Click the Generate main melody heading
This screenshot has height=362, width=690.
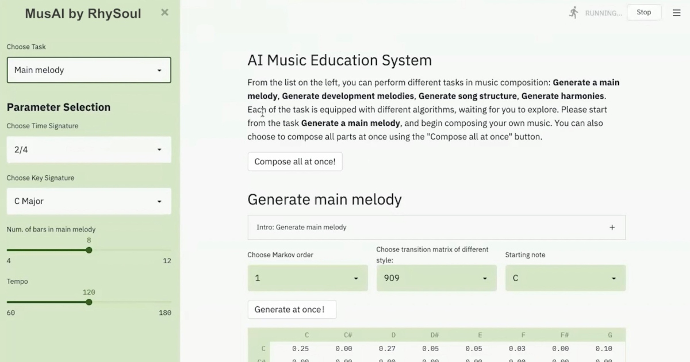325,199
